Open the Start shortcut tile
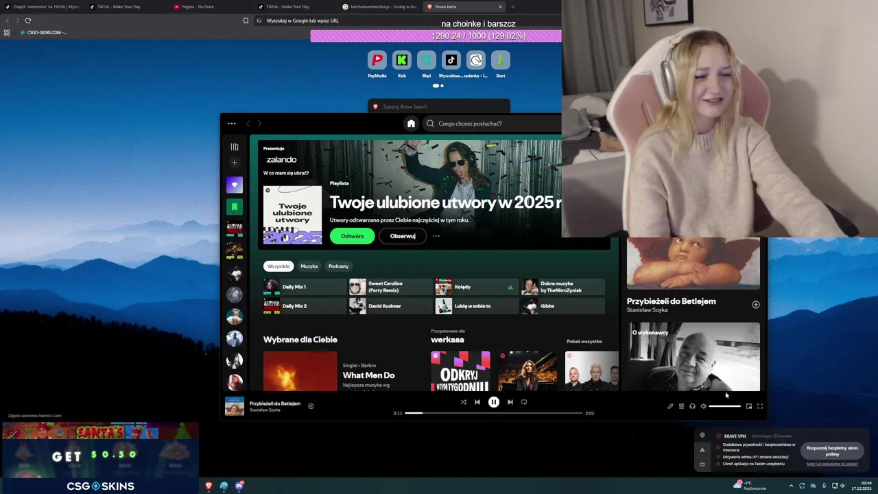This screenshot has width=878, height=494. 501,64
